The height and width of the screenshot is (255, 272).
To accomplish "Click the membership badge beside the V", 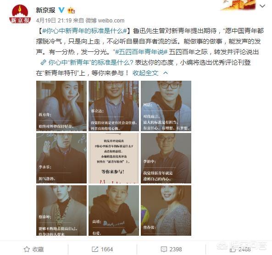I will pyautogui.click(x=71, y=11).
